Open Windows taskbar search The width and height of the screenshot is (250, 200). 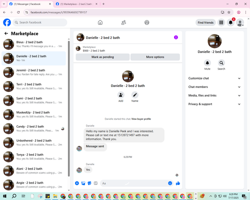pyautogui.click(x=14, y=196)
